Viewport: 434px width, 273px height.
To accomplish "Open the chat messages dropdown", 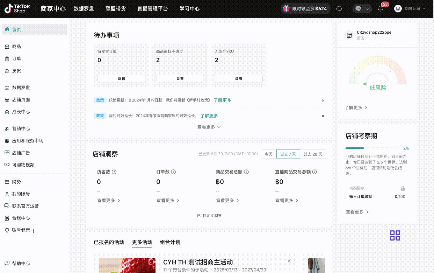I will [362, 9].
